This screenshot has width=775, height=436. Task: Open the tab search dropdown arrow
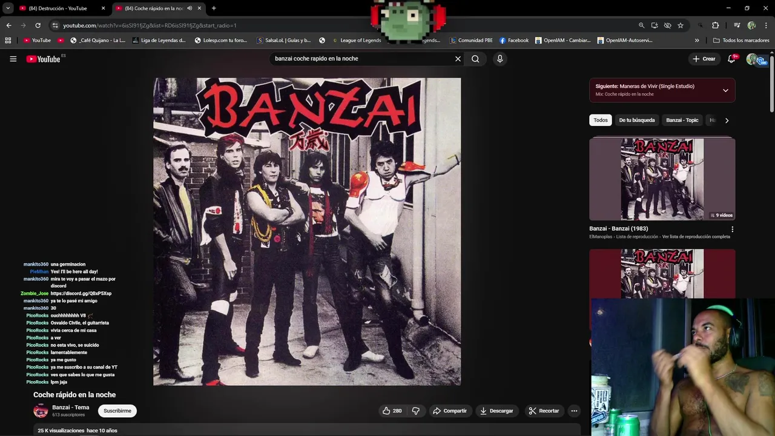click(x=8, y=8)
